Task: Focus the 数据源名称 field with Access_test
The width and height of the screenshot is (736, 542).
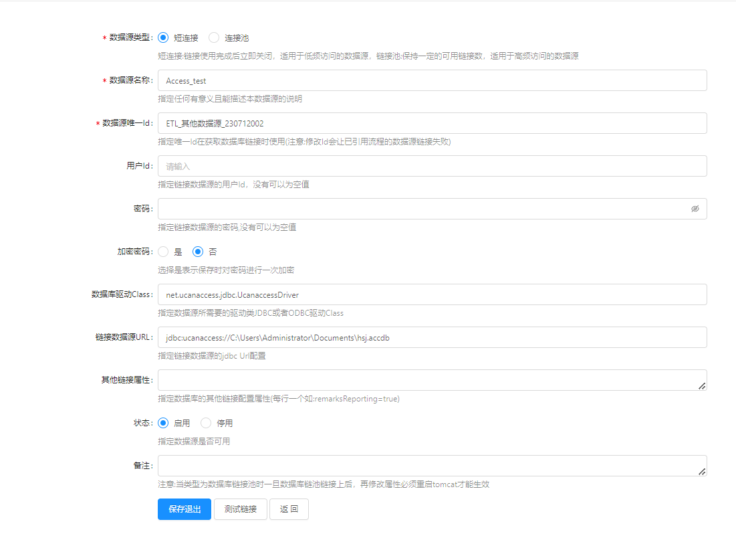Action: (432, 80)
